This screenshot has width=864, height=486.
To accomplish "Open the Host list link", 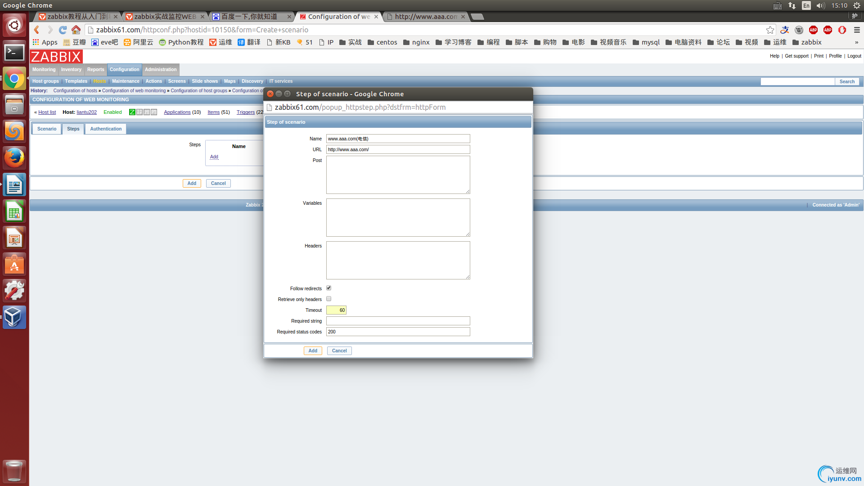I will (x=47, y=112).
